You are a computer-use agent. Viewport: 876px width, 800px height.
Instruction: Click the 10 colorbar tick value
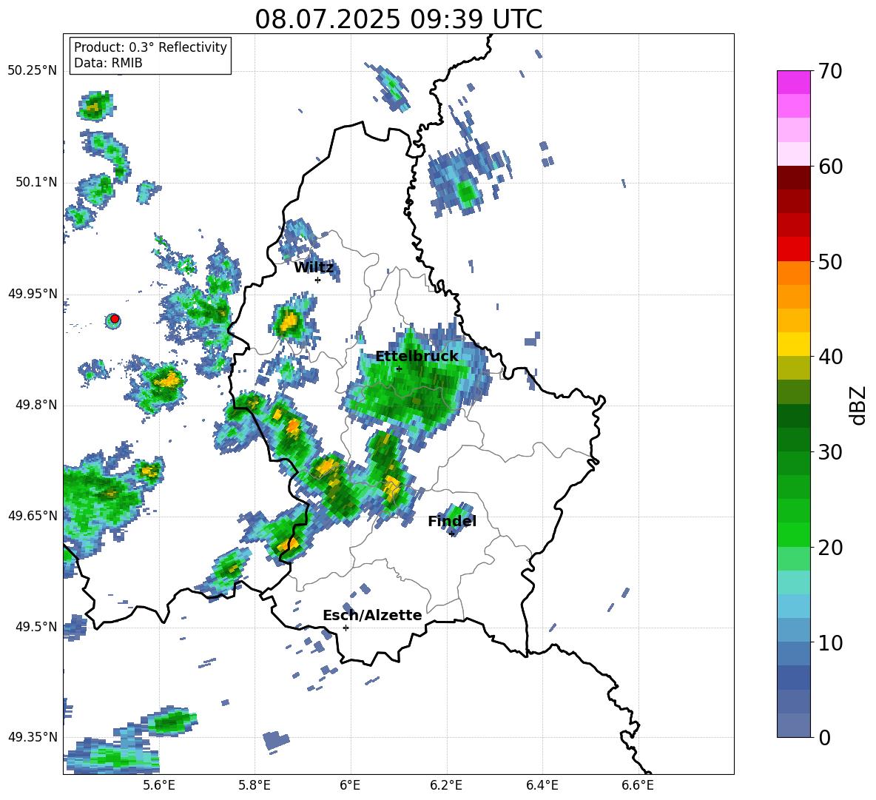[830, 642]
